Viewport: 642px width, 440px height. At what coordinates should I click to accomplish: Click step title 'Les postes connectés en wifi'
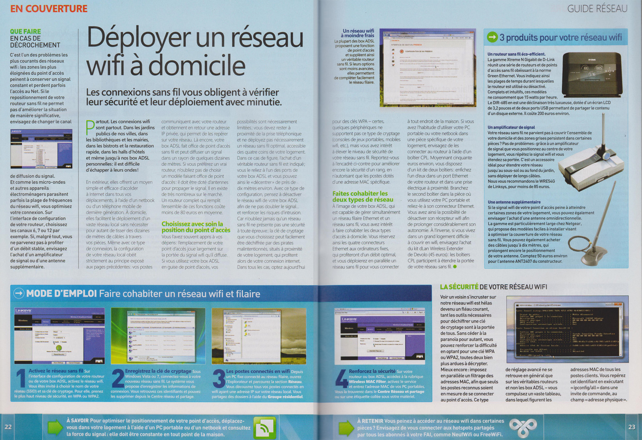(258, 371)
